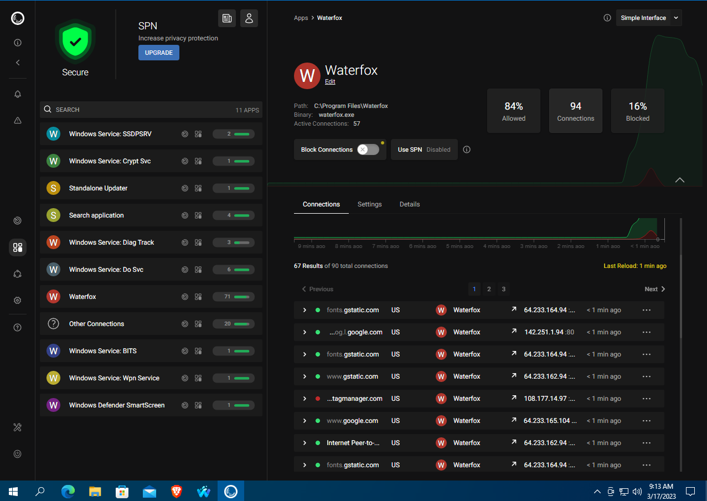Expand the og.l.google.com connection row
This screenshot has width=707, height=501.
[x=305, y=332]
